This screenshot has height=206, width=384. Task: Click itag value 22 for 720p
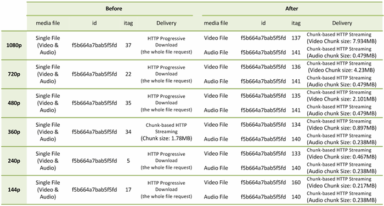pos(128,74)
